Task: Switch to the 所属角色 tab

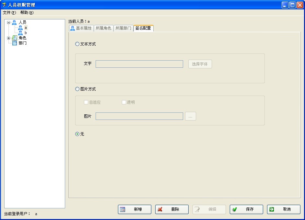Action: pos(103,28)
